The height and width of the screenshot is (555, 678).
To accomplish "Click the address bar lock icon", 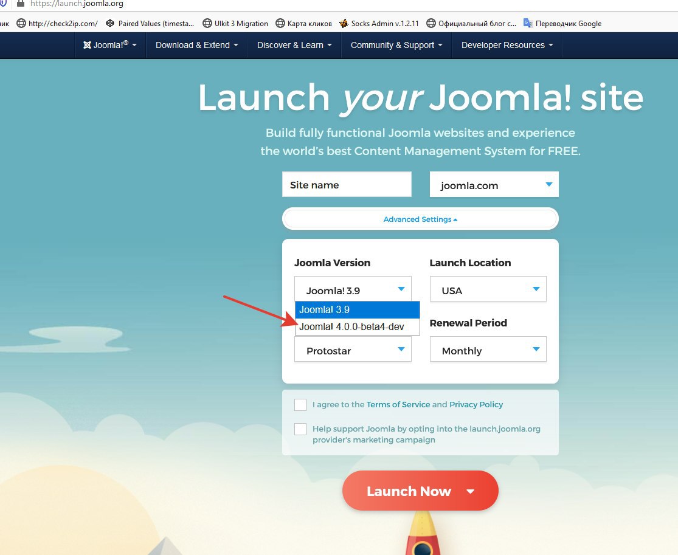I will click(x=20, y=4).
